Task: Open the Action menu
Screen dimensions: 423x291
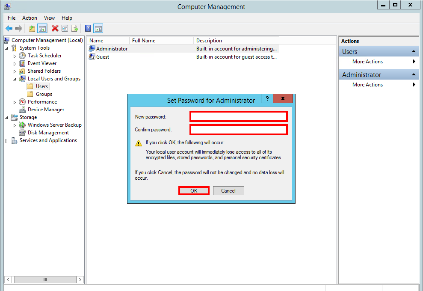Action: (30, 18)
